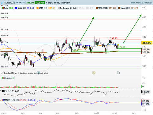The height and width of the screenshot is (115, 153).
Task: Click the date 4 sept. 2026, 17:34:59
Action: [x=58, y=3]
